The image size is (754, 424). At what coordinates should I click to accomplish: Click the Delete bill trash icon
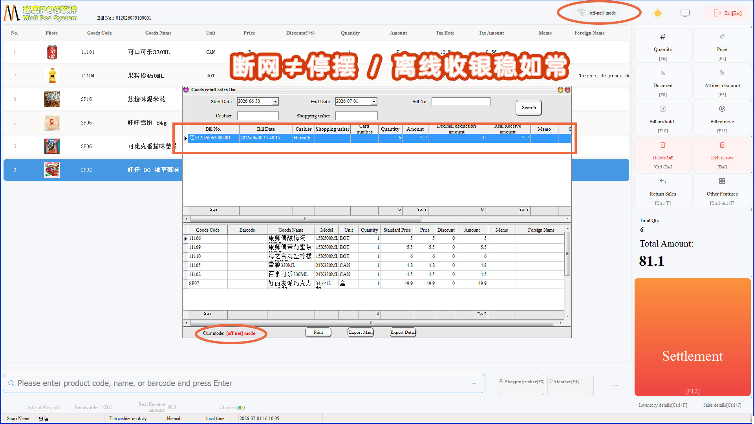click(662, 145)
